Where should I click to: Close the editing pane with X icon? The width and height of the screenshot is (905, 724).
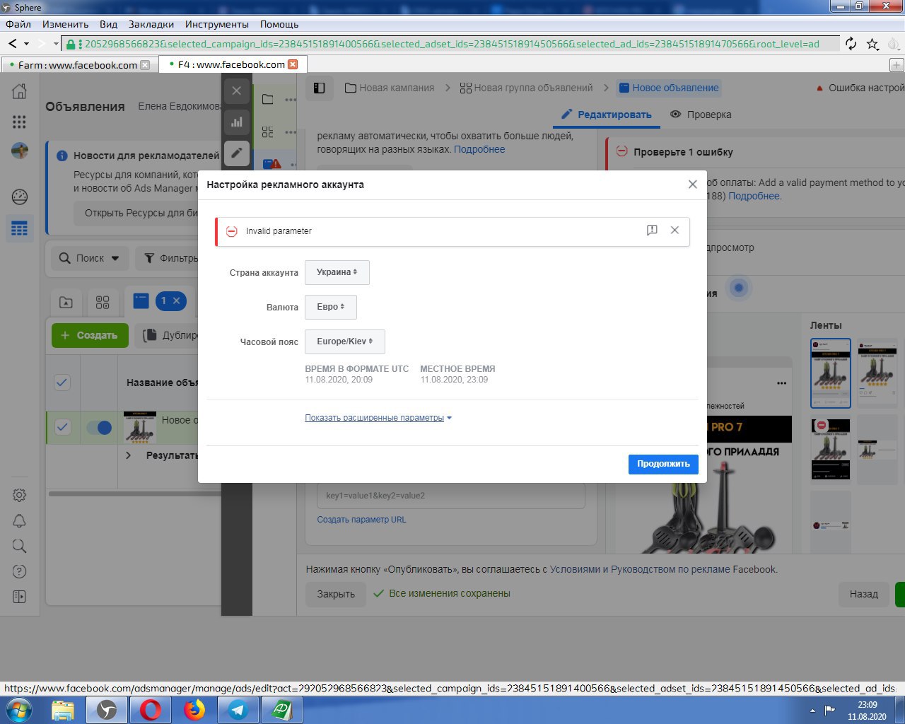point(237,90)
